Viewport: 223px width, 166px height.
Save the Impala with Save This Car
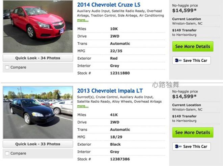[x=192, y=146]
